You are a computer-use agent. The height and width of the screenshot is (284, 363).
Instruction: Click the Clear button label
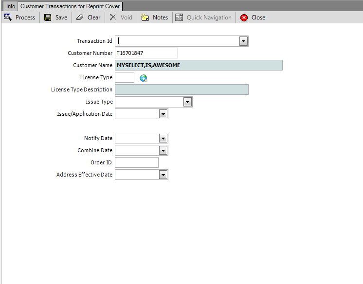coord(94,18)
